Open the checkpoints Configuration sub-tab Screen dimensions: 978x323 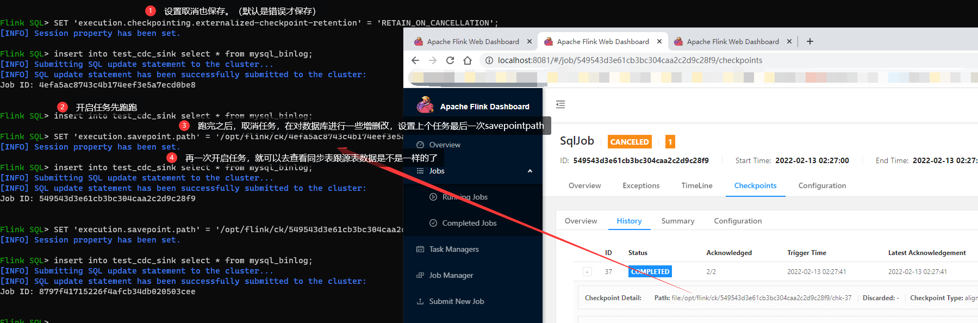738,221
